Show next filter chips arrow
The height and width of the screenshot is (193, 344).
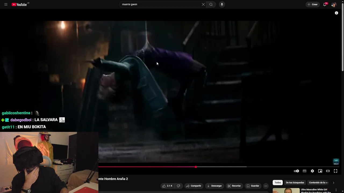(334, 183)
